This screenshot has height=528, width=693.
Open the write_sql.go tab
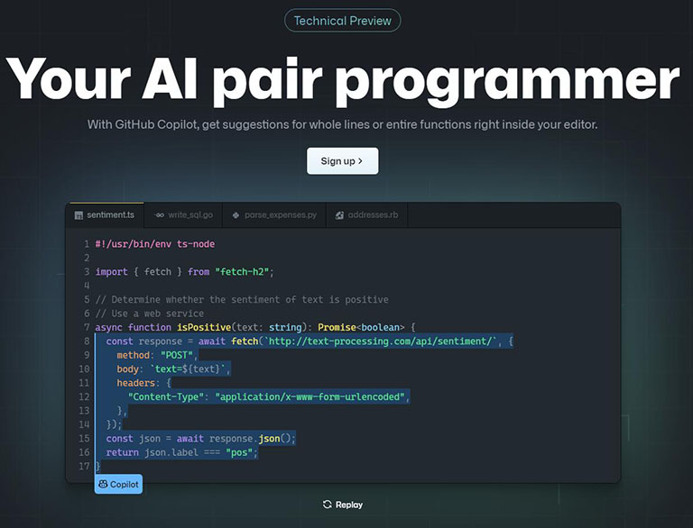pos(183,215)
